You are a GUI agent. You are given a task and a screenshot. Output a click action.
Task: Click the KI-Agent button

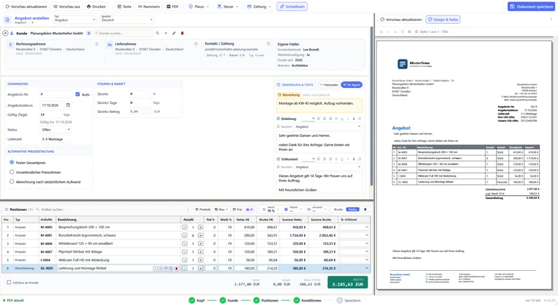(352, 84)
